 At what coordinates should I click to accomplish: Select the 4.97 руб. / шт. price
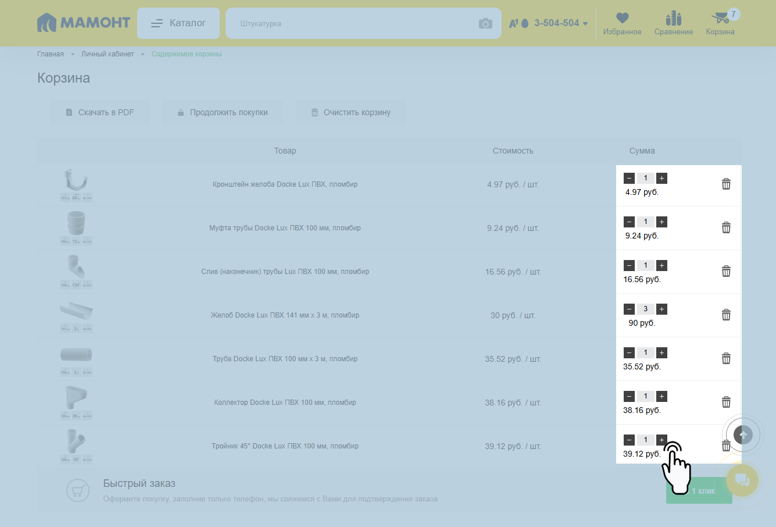pos(513,184)
